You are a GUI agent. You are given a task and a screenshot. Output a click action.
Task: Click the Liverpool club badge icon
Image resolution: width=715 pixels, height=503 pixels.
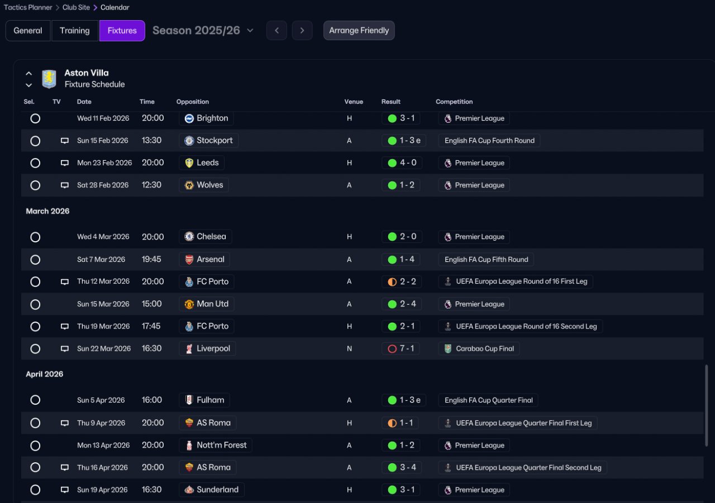coord(189,349)
